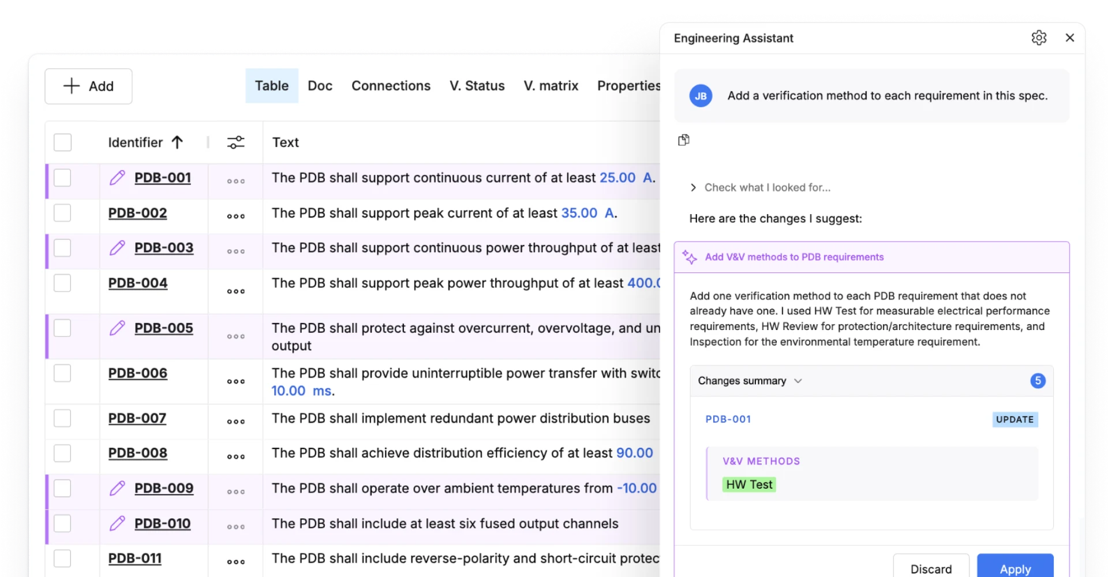Click the Add button

pyautogui.click(x=88, y=86)
